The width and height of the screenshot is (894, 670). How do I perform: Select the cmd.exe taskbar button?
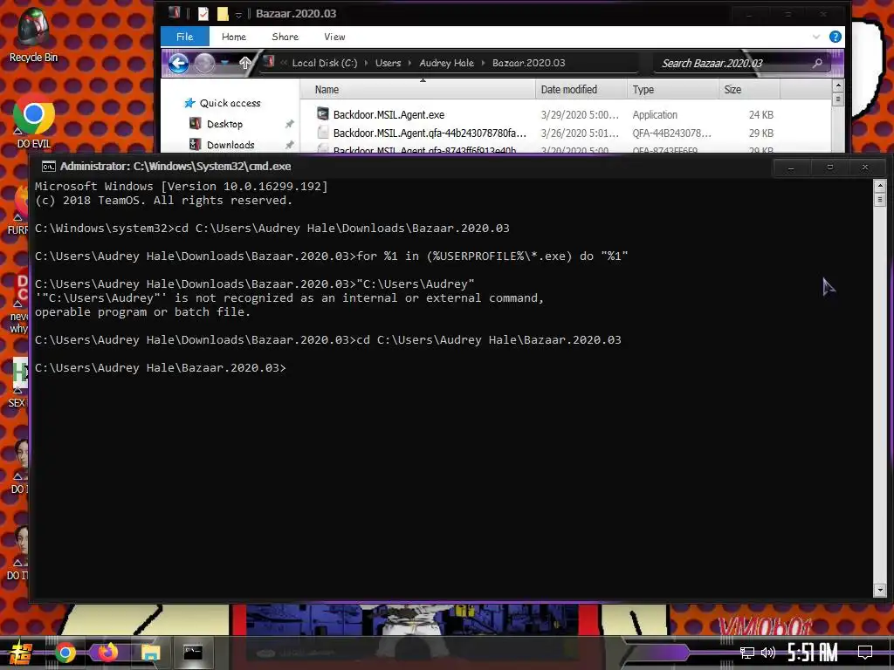pyautogui.click(x=193, y=653)
